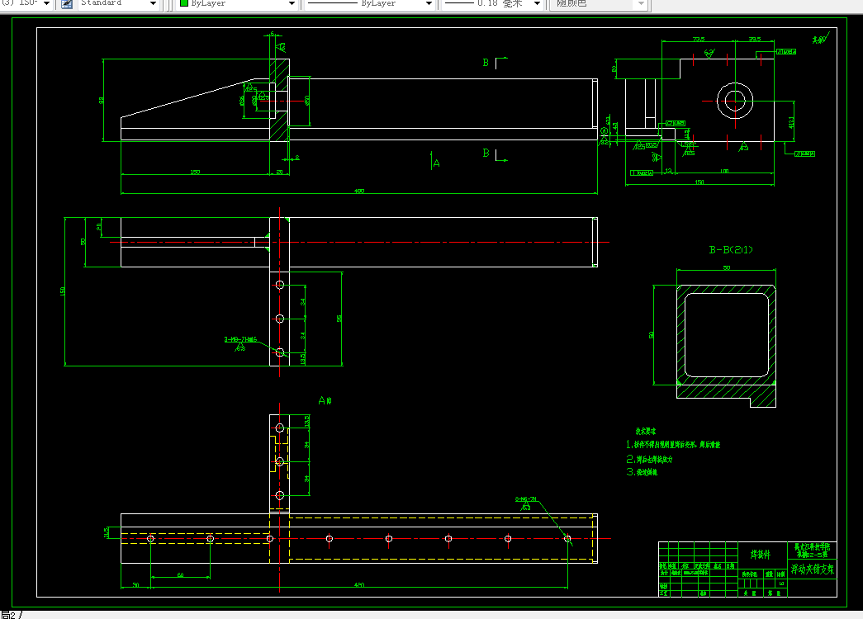The width and height of the screenshot is (863, 619).
Task: Click the text style manager icon
Action: (x=67, y=4)
